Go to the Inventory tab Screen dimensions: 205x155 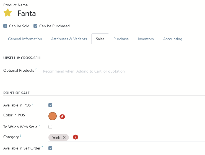146,39
